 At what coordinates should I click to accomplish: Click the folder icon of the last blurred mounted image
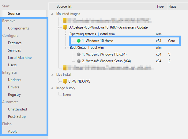point(65,68)
